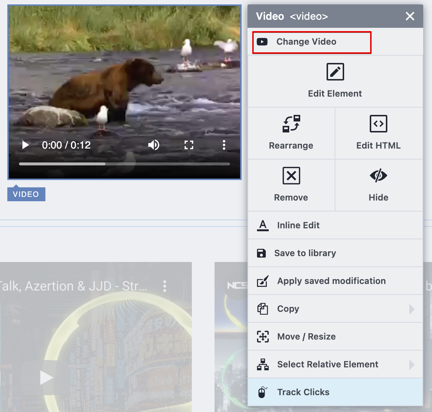Mute the bear video audio
The width and height of the screenshot is (432, 412).
click(x=154, y=145)
